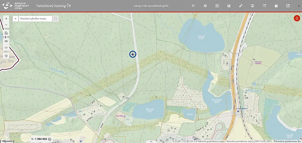The image size is (302, 143).
Task: Open search source dropdown arrow
Action: pyautogui.click(x=15, y=19)
